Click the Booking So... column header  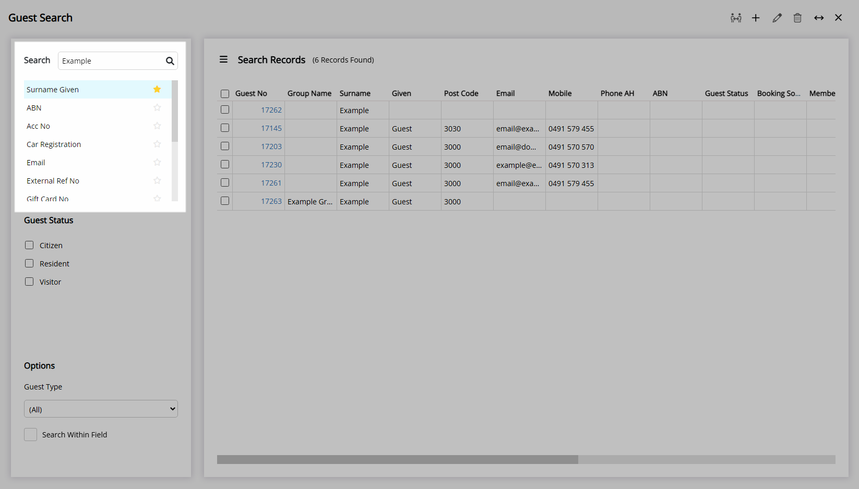coord(779,93)
